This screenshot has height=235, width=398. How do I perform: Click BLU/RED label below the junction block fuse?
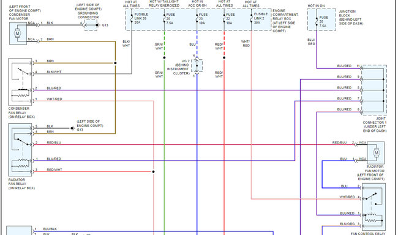[x=312, y=42]
